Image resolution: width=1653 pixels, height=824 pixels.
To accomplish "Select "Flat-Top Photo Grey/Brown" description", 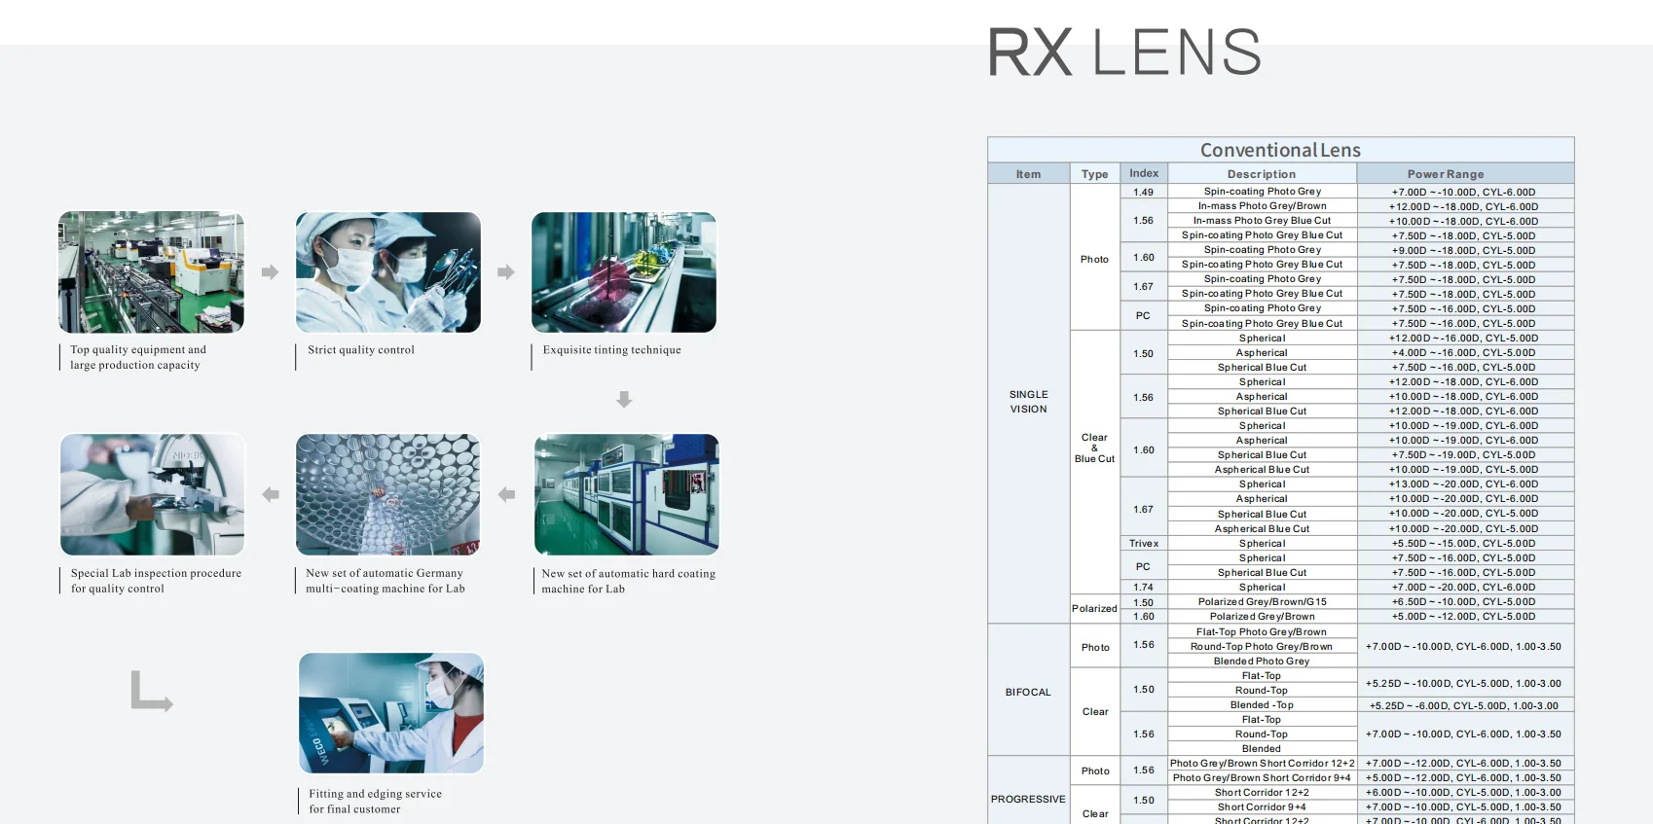I will (1262, 631).
